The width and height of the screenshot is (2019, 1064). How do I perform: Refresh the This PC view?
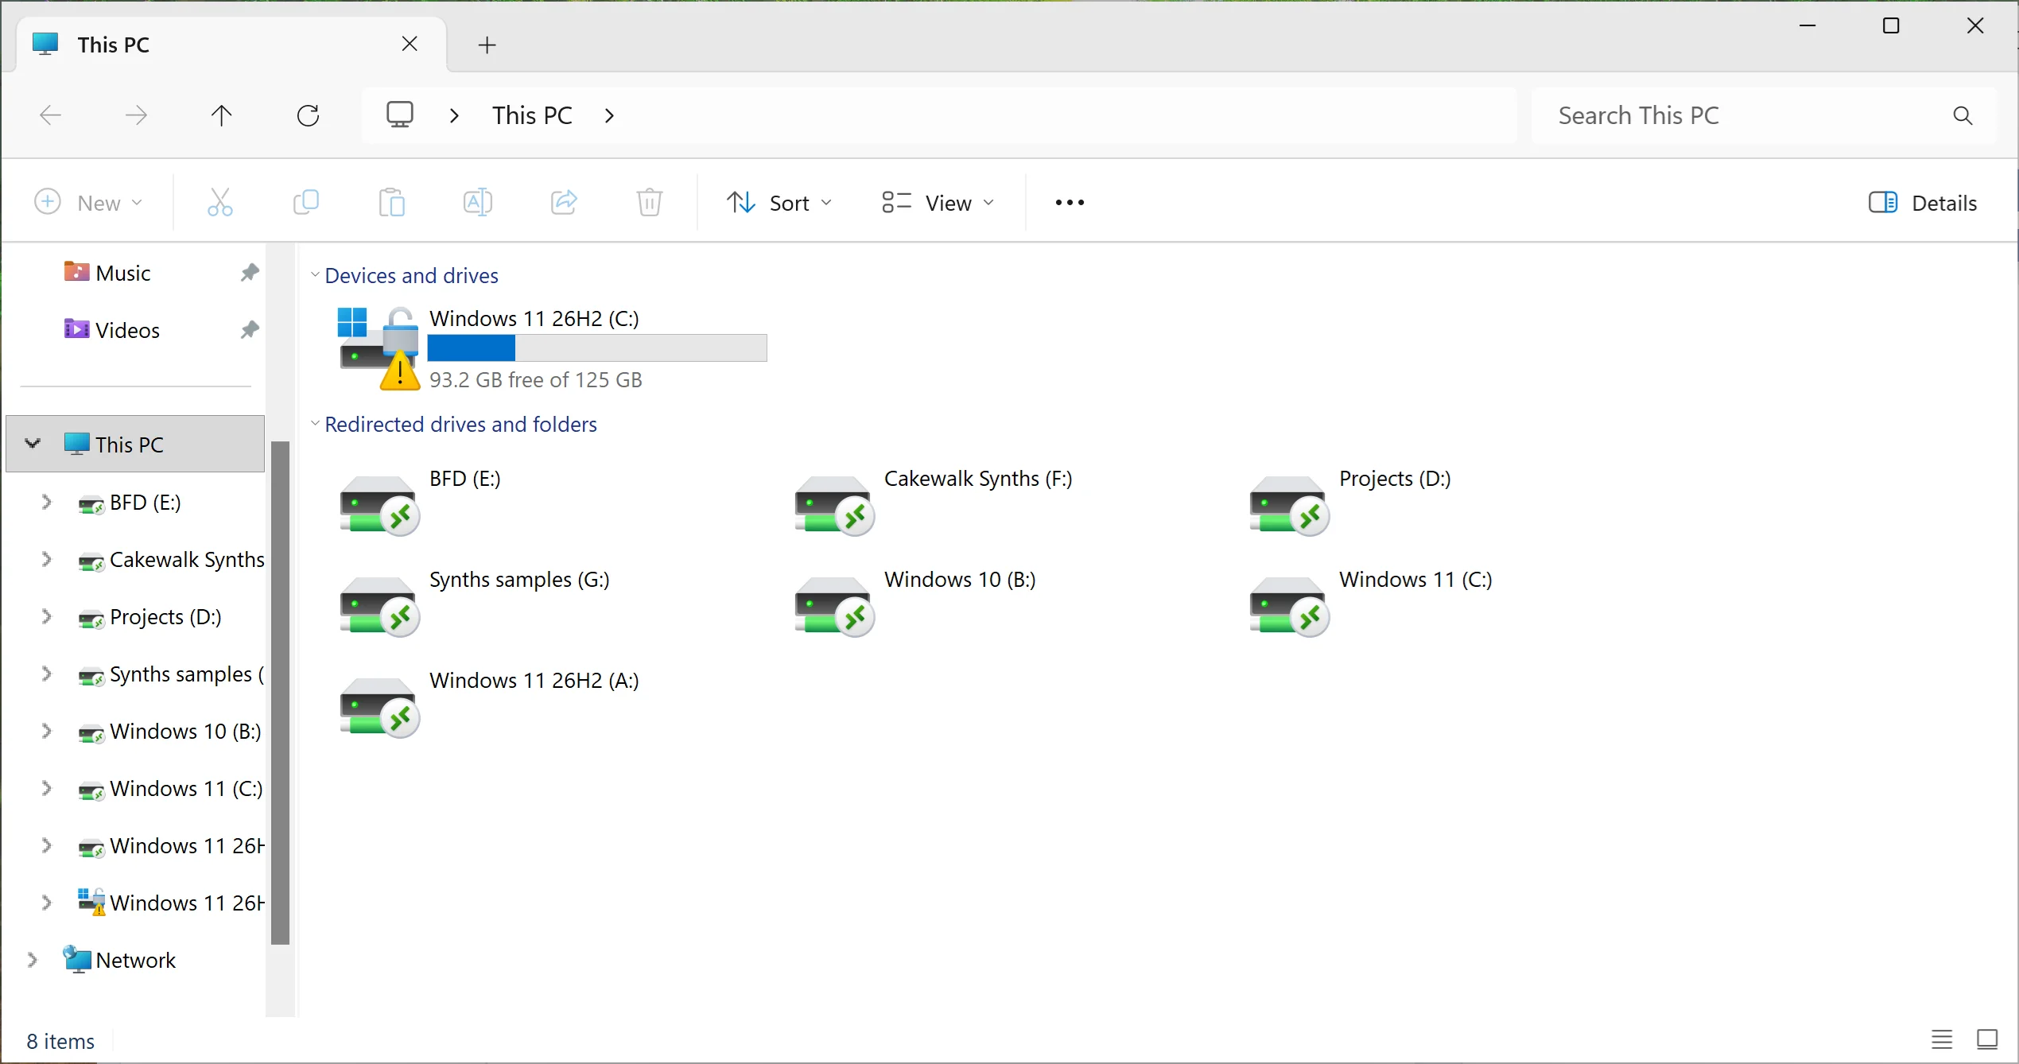(308, 115)
